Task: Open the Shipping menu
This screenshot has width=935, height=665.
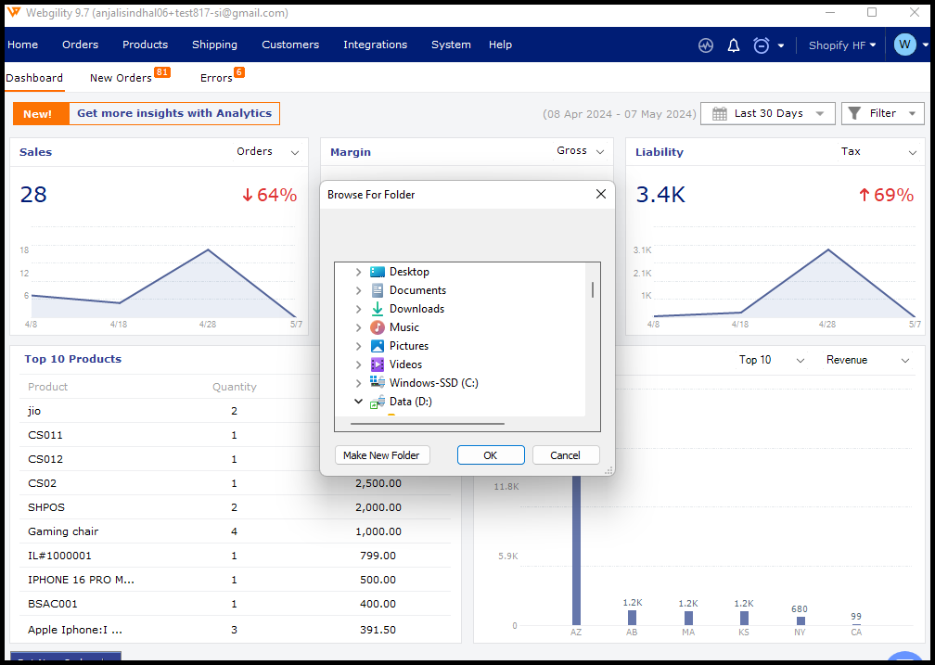Action: click(214, 45)
